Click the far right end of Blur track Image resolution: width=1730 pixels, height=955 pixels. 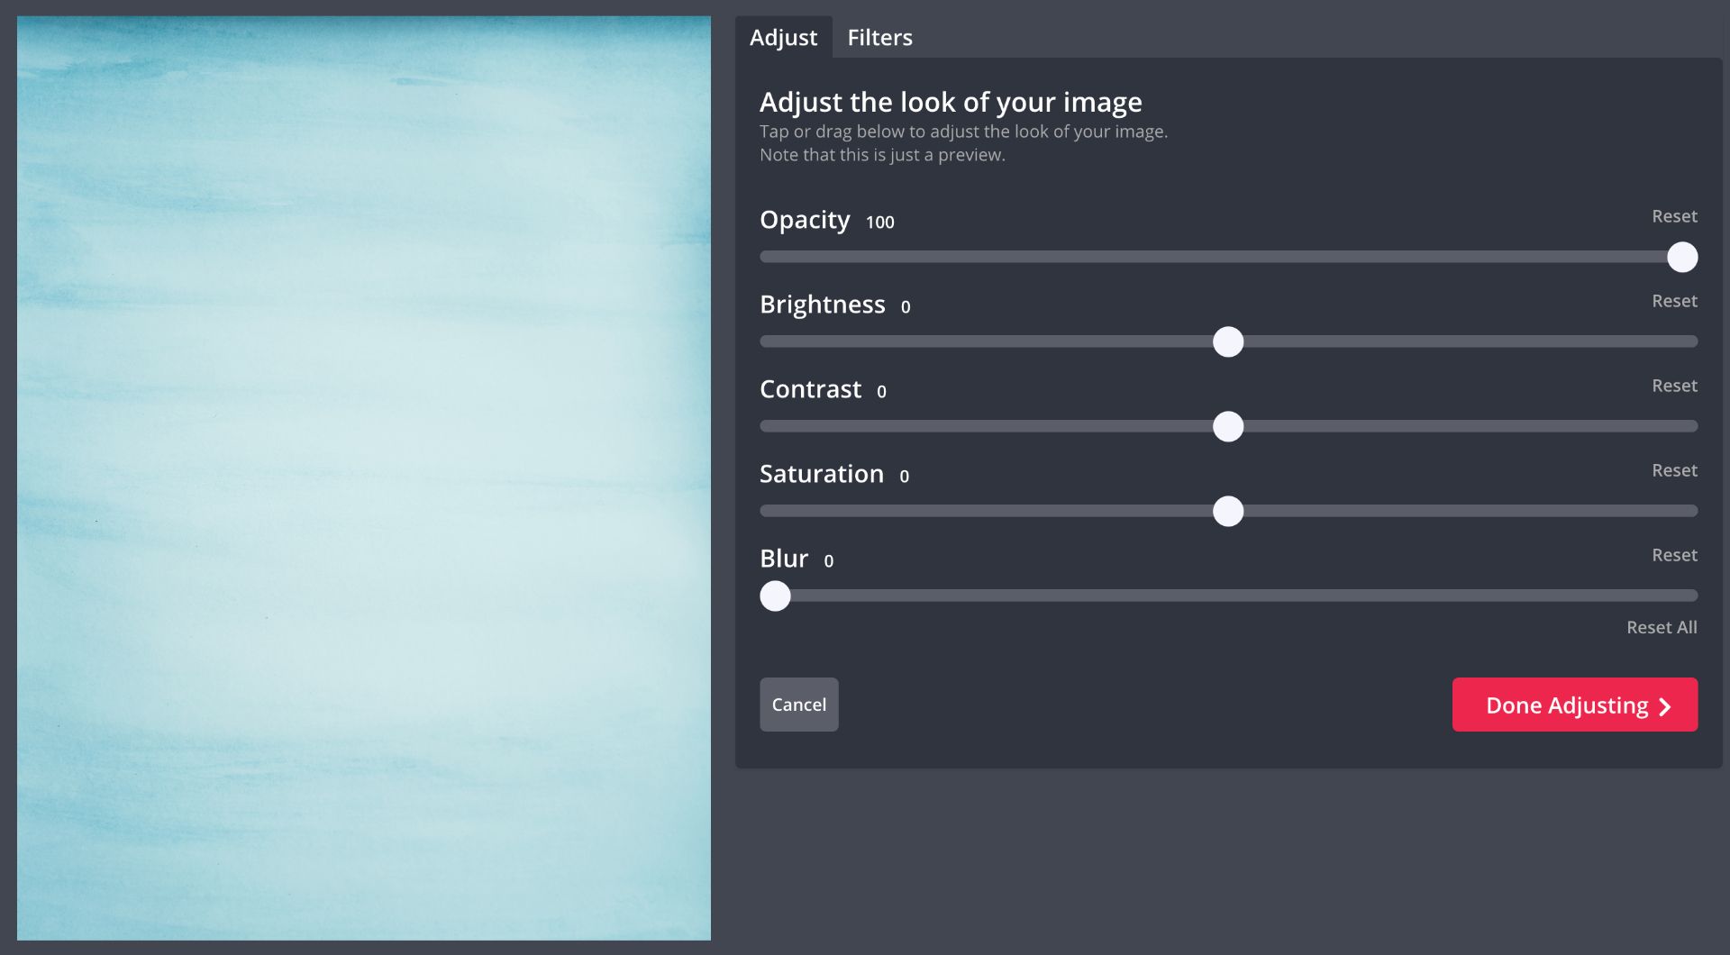point(1692,596)
